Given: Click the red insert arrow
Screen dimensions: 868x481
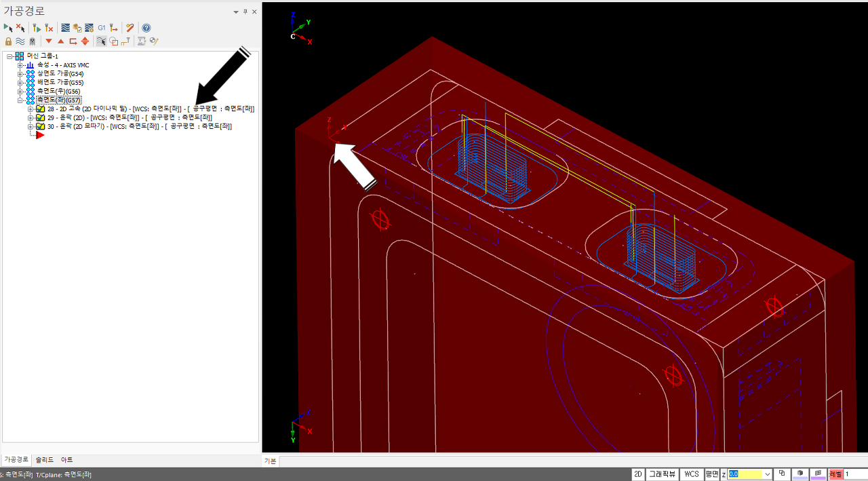Looking at the screenshot, I should coord(40,136).
